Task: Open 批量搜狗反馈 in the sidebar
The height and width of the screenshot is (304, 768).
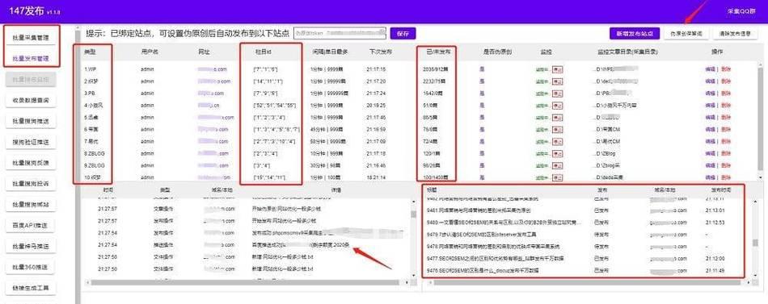Action: pos(31,163)
